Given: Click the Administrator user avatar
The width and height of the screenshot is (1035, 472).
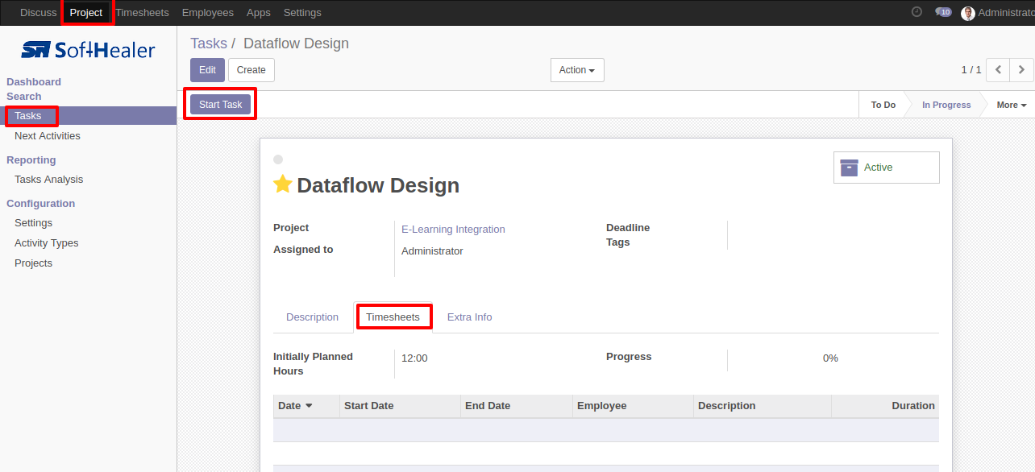Looking at the screenshot, I should 968,13.
